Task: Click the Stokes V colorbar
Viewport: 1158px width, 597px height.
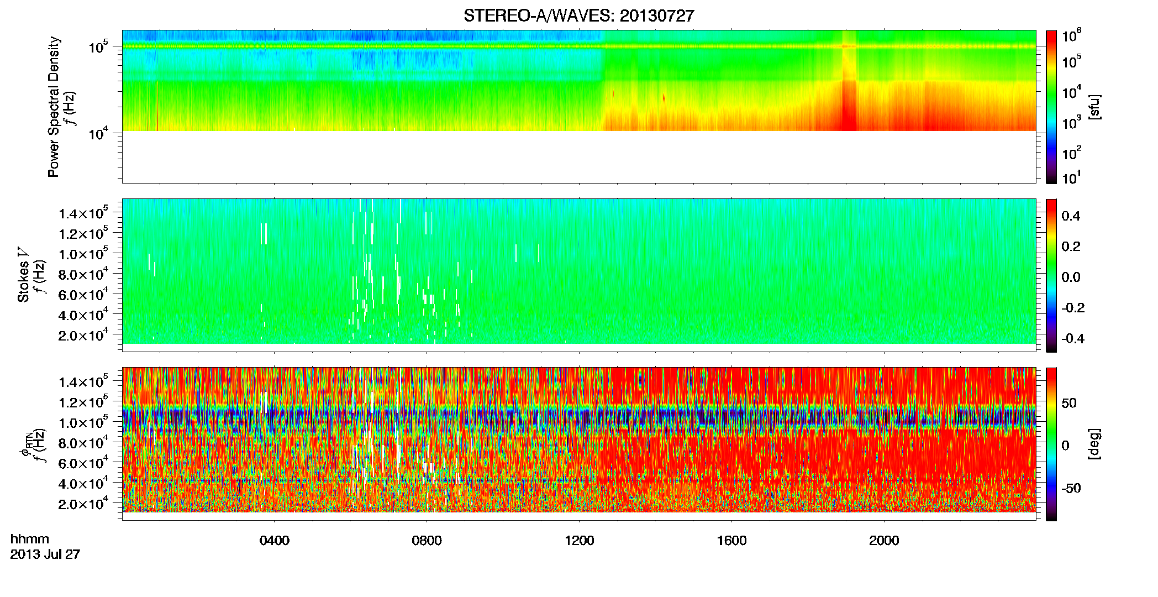Action: click(x=1051, y=275)
